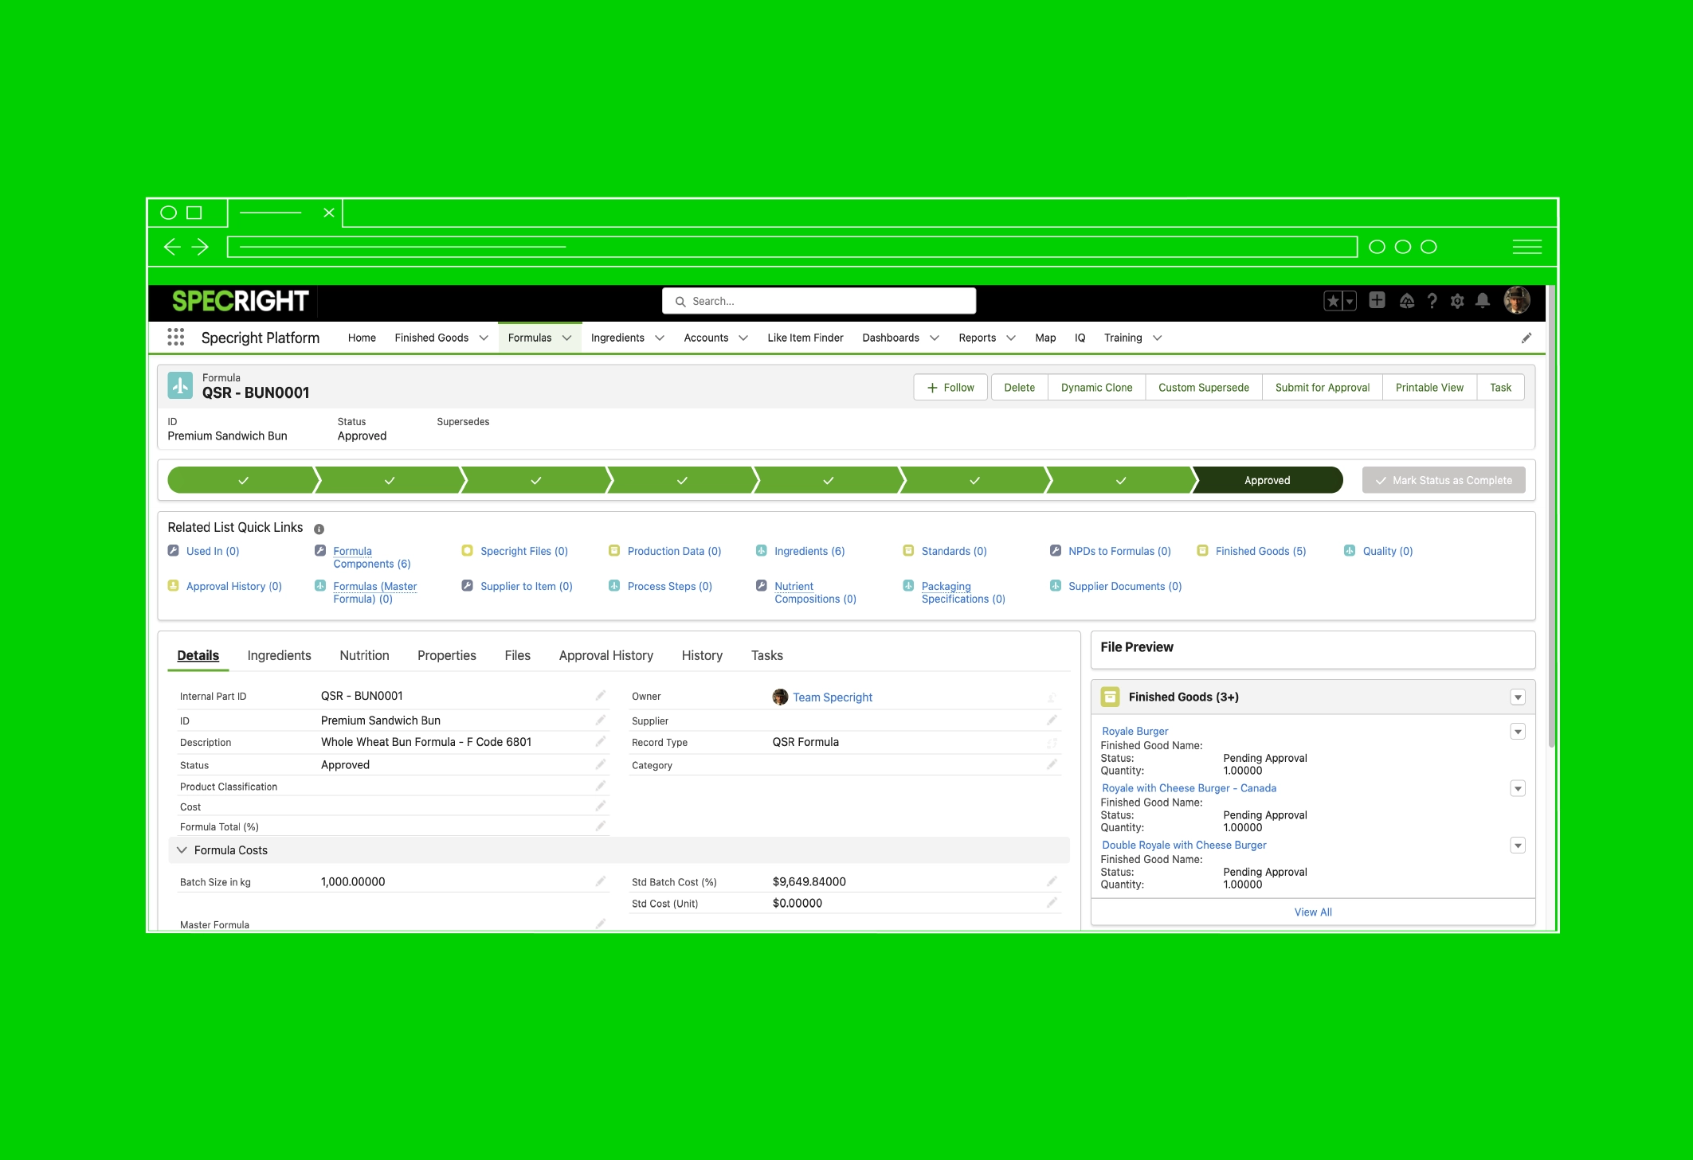Viewport: 1693px width, 1160px height.
Task: Open the Formula Components (6) link
Action: [x=372, y=557]
